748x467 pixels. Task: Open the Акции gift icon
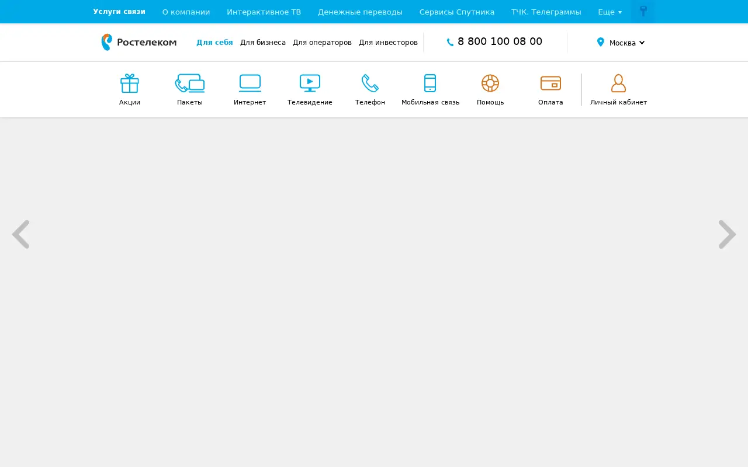(130, 83)
